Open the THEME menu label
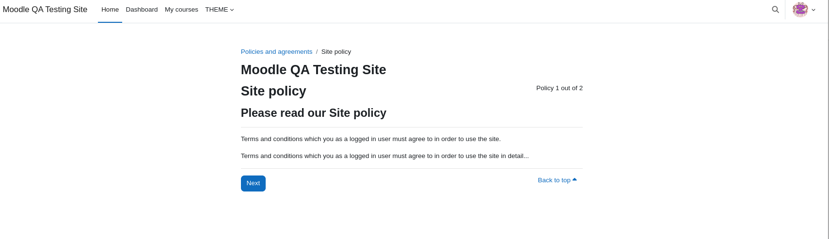829x239 pixels. [216, 10]
